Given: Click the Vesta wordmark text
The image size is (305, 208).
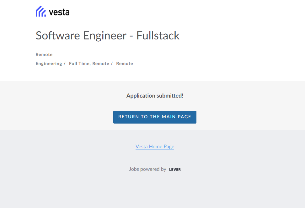Looking at the screenshot, I should 59,12.
